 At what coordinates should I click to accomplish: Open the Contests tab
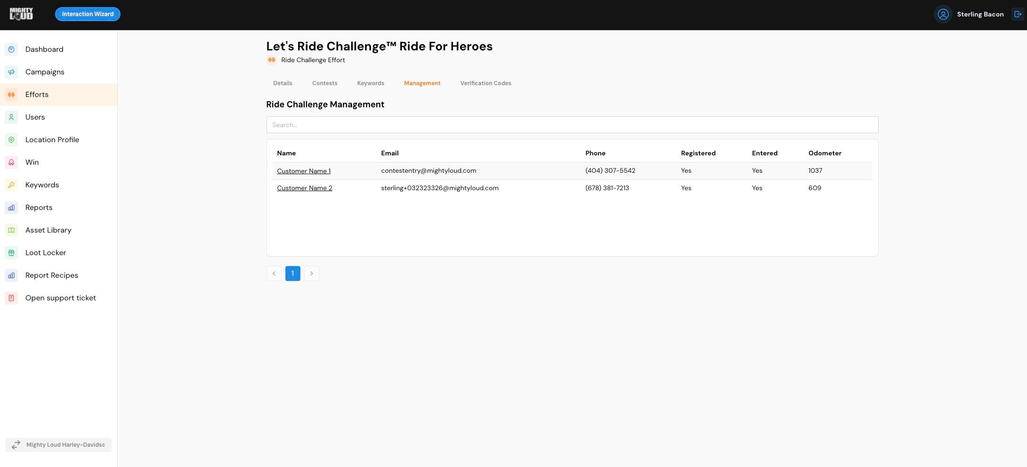click(x=324, y=83)
